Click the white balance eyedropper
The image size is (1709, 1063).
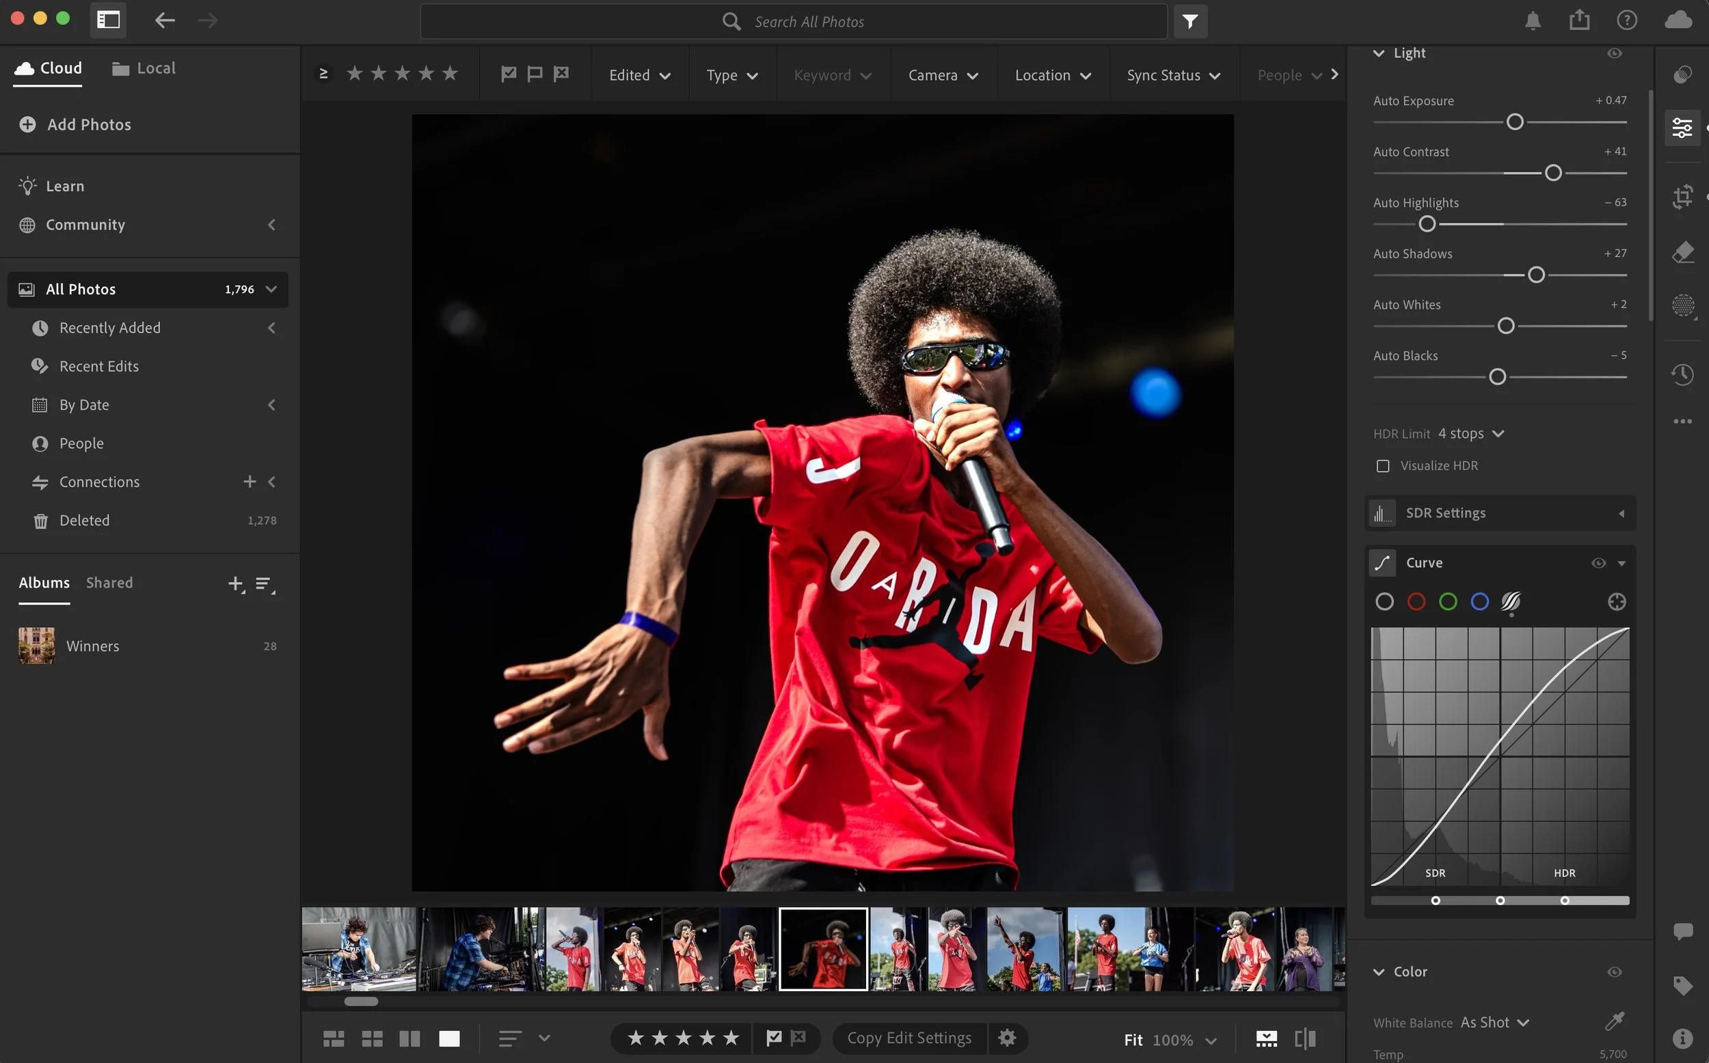(1614, 1021)
